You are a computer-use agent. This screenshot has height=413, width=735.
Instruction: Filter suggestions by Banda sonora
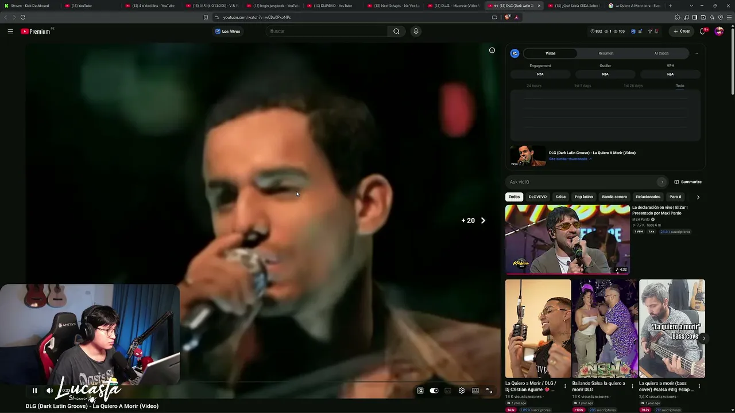614,197
